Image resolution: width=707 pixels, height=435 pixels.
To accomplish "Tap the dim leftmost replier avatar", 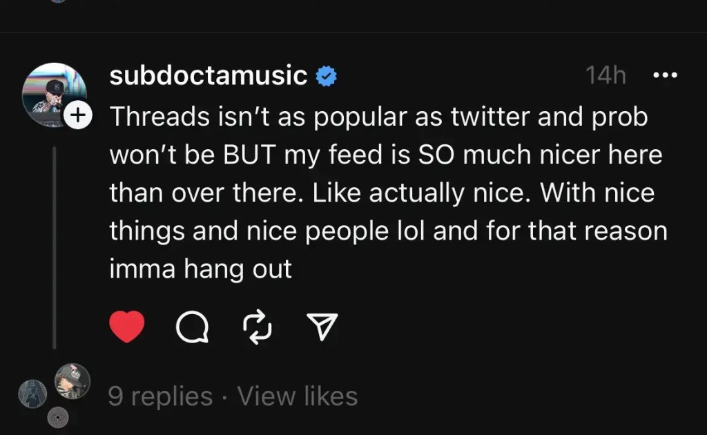I will pos(32,394).
